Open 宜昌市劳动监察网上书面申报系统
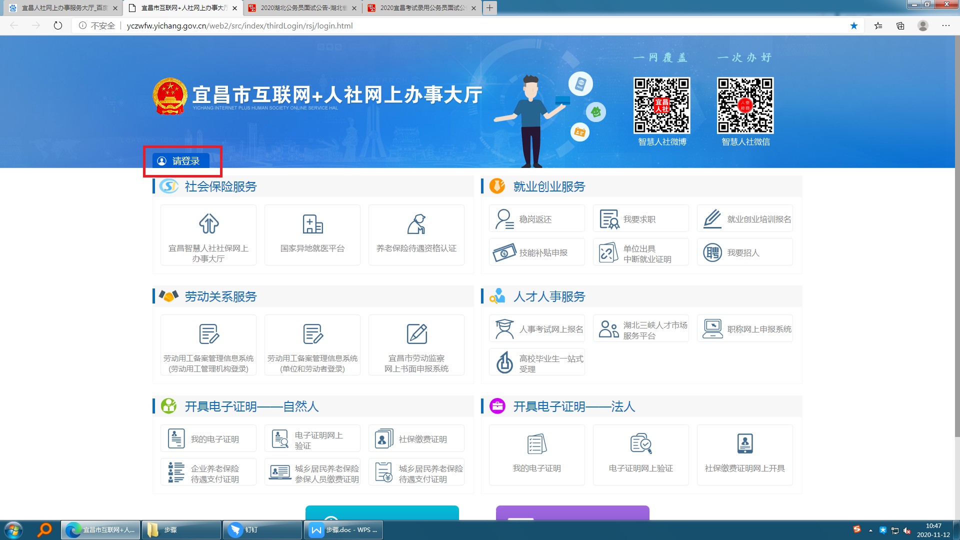 pyautogui.click(x=416, y=345)
